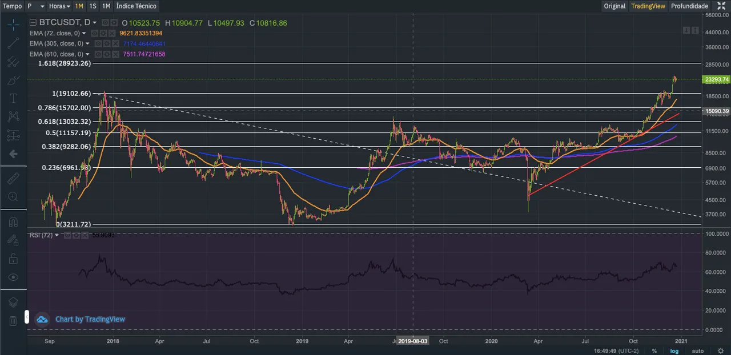Viewport: 731px width, 355px height.
Task: Select the highlighted yellow 1M interval
Action: (79, 6)
